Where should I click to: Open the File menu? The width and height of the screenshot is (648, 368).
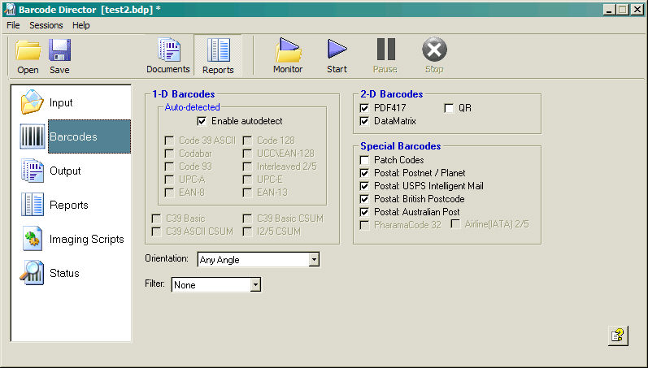[x=13, y=25]
